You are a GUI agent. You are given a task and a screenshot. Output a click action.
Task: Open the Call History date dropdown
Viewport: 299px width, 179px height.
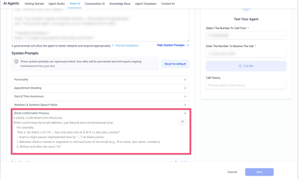[246, 85]
